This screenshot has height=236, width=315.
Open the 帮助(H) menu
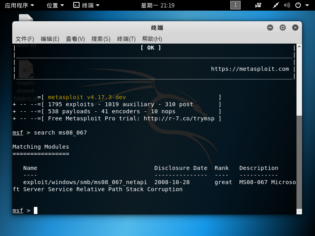[x=152, y=39]
